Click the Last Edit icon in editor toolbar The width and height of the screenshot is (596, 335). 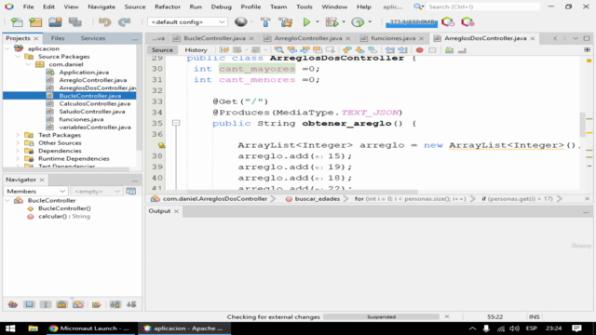pyautogui.click(x=224, y=49)
